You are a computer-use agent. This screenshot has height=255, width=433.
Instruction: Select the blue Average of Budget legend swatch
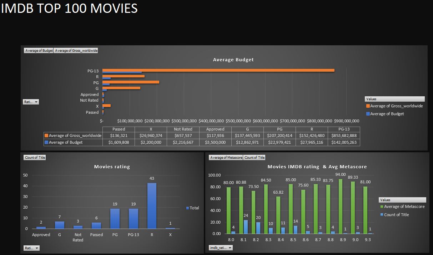(x=368, y=114)
